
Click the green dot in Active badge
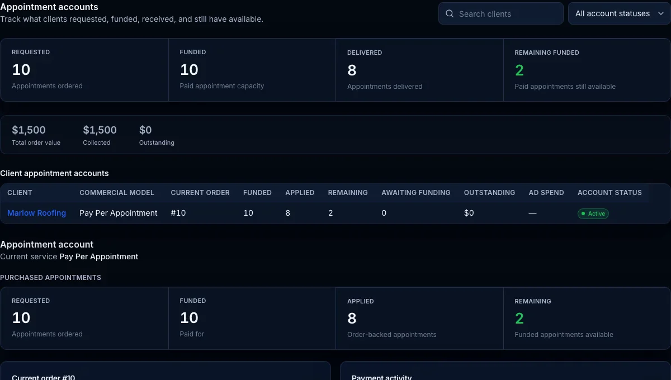pos(583,213)
